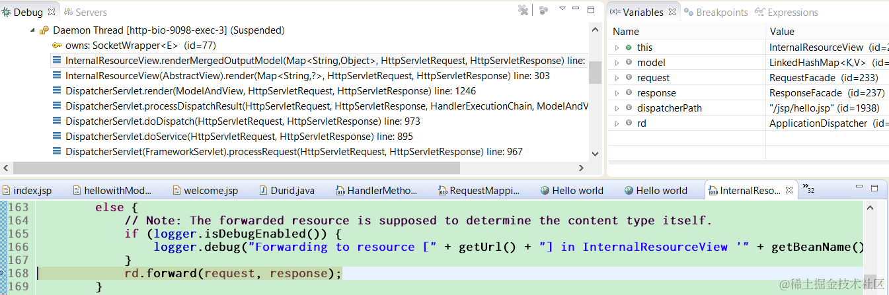Click line 168 rd.forward(request, response) code
Viewport: 889px width, 295px height.
coord(233,273)
